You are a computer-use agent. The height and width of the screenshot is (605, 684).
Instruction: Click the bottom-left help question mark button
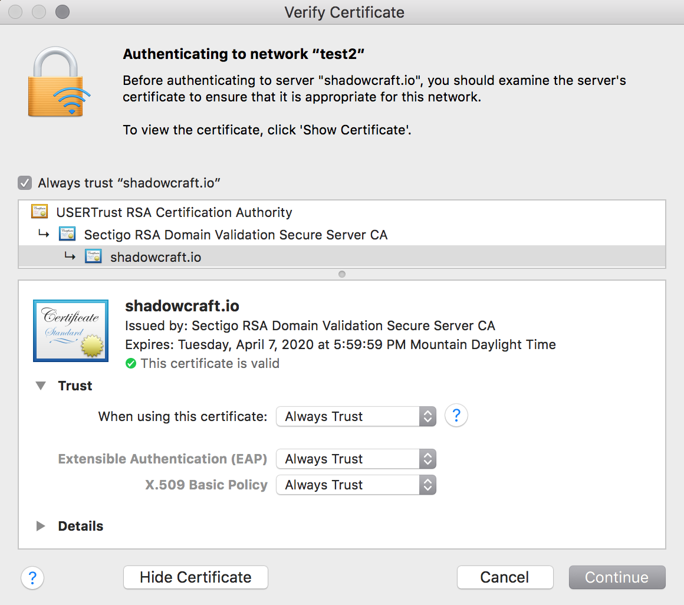tap(32, 578)
